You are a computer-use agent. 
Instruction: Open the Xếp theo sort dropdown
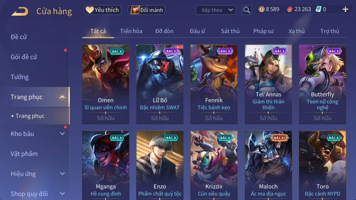(x=216, y=10)
